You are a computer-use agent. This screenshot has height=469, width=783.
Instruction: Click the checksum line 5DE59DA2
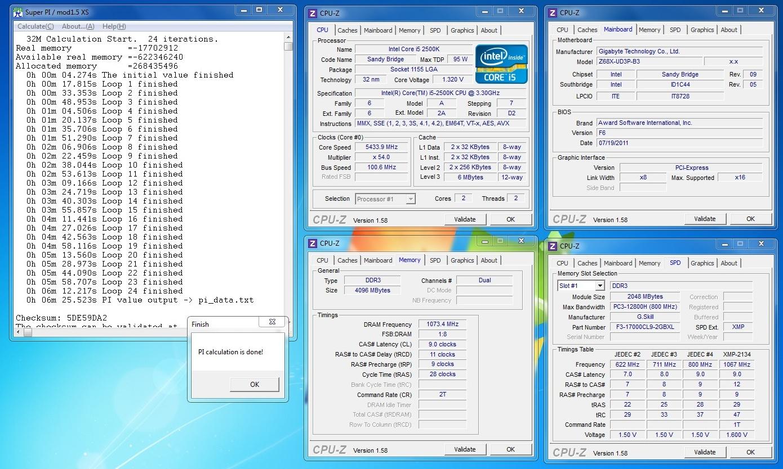click(x=61, y=318)
